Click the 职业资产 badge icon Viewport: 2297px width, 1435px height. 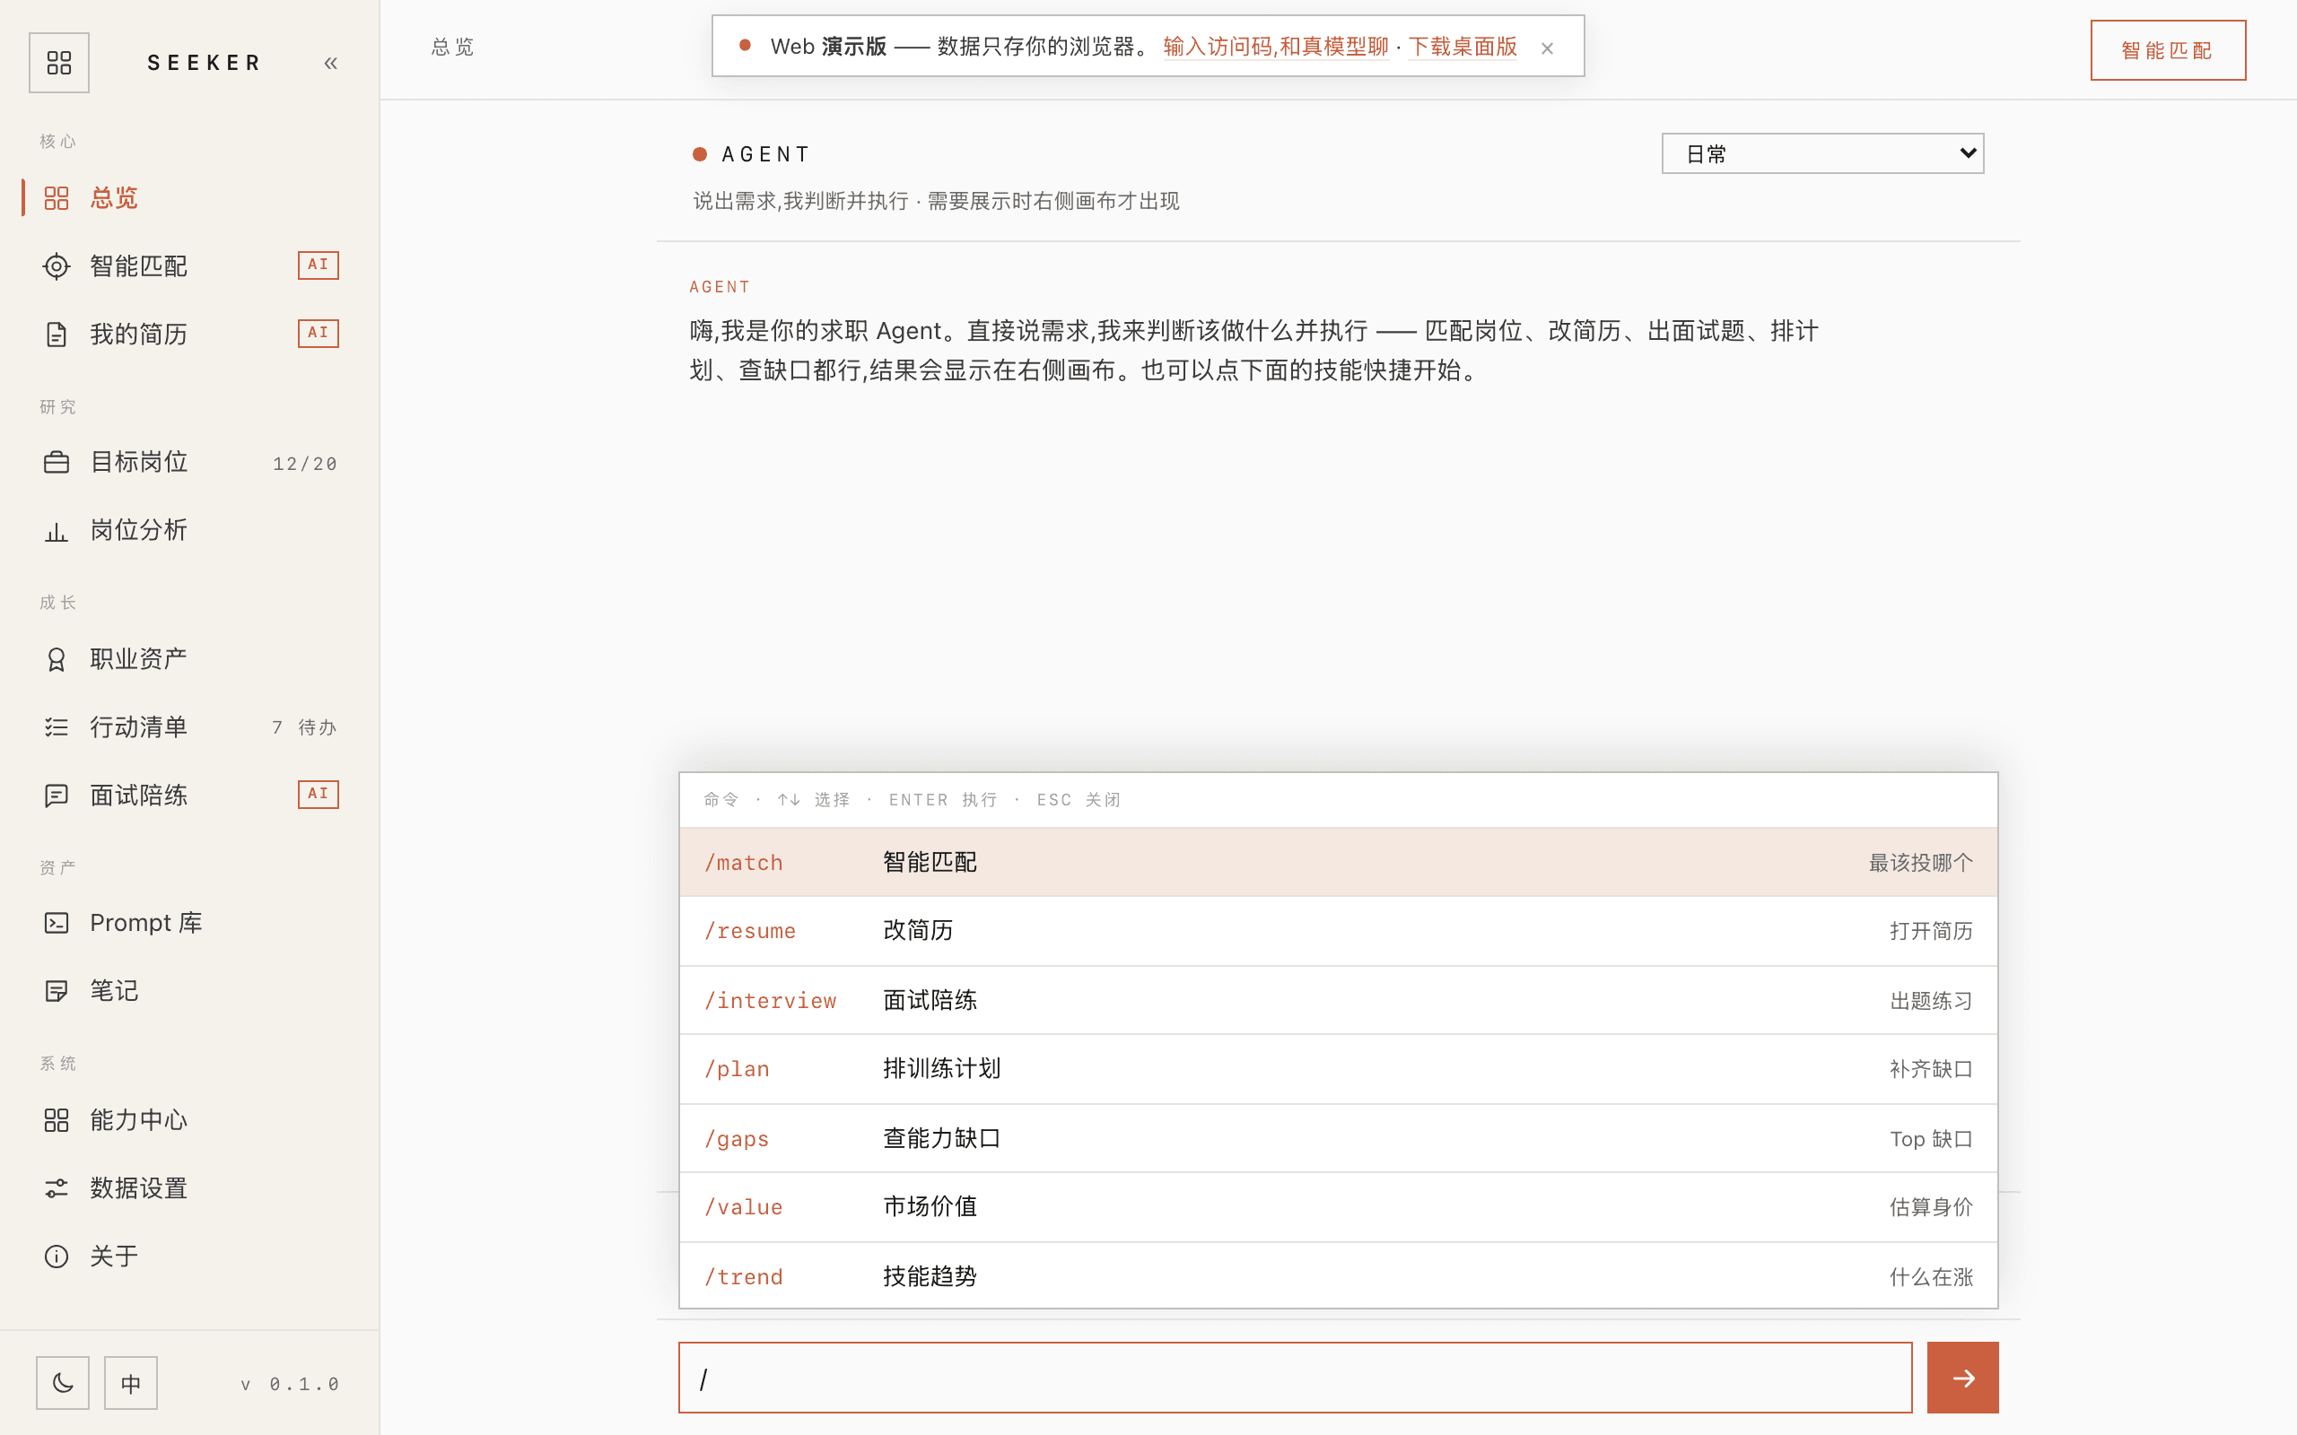click(x=56, y=659)
